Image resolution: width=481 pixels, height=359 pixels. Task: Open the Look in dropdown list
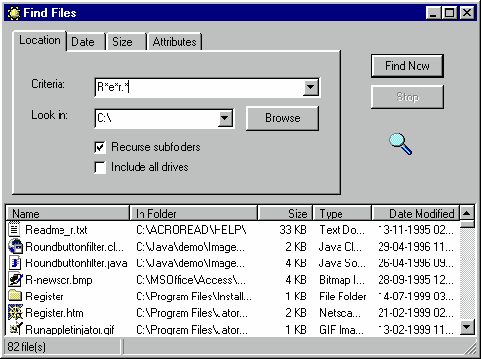click(x=225, y=118)
